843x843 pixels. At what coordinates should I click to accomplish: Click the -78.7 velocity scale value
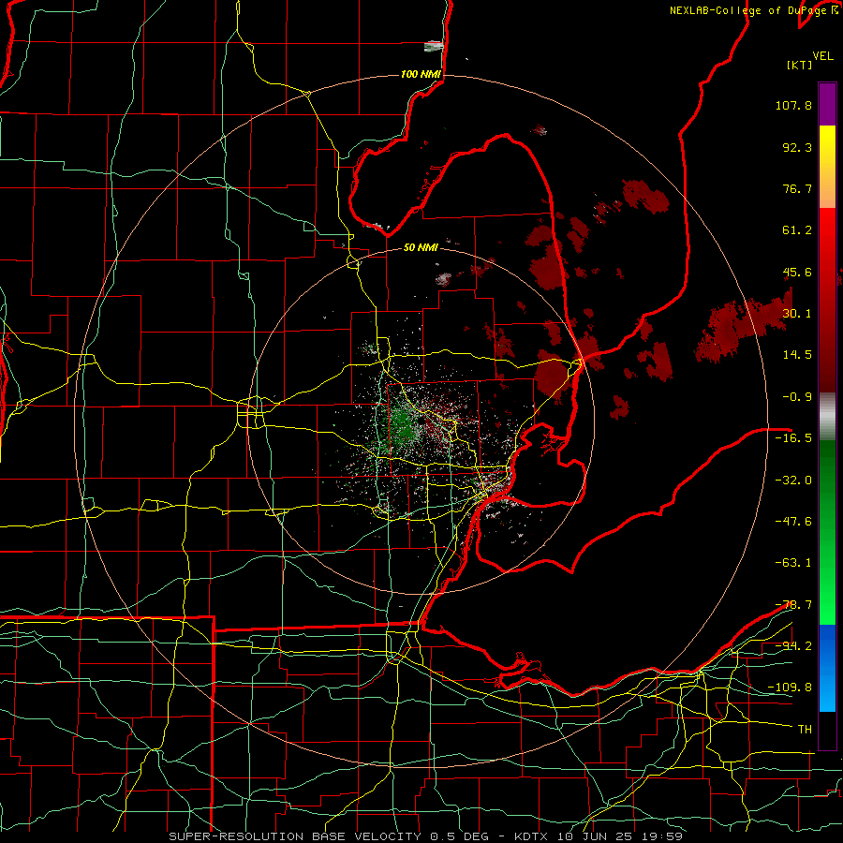pyautogui.click(x=793, y=605)
